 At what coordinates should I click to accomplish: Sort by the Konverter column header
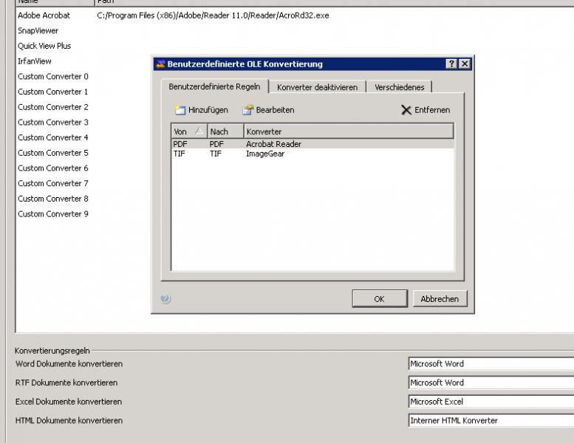[347, 131]
